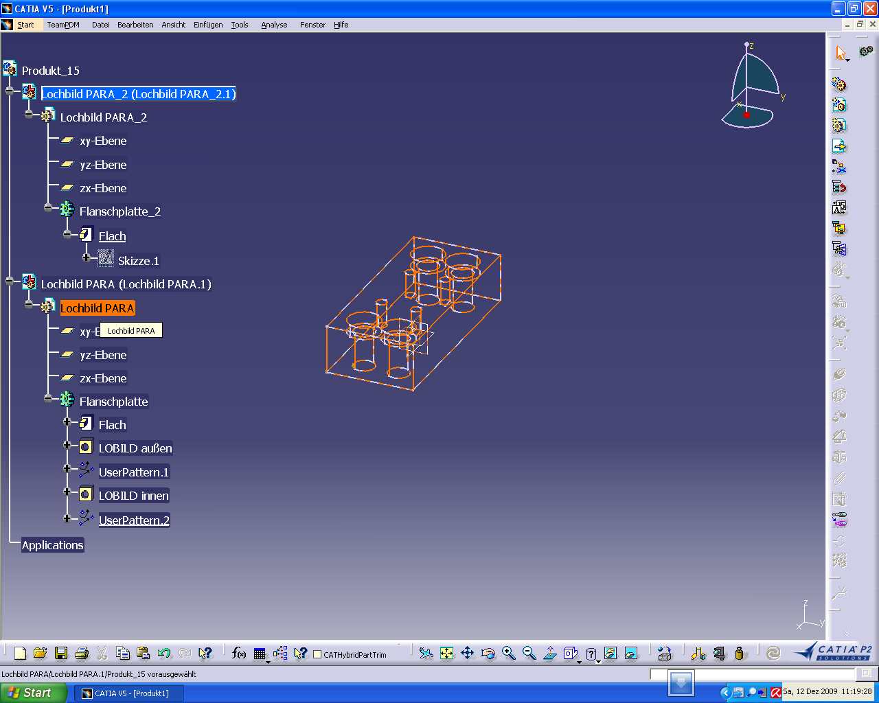Viewport: 879px width, 703px height.
Task: Click the Normal View icon
Action: pyautogui.click(x=549, y=654)
